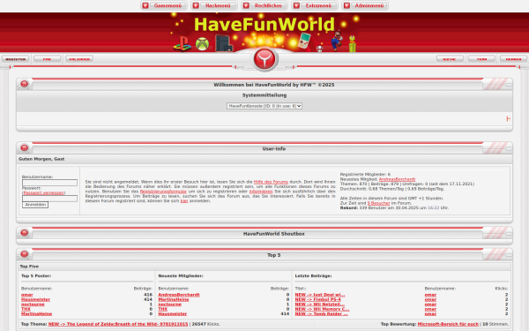Open the Suche navigation button
This screenshot has width=529, height=331.
pyautogui.click(x=450, y=59)
